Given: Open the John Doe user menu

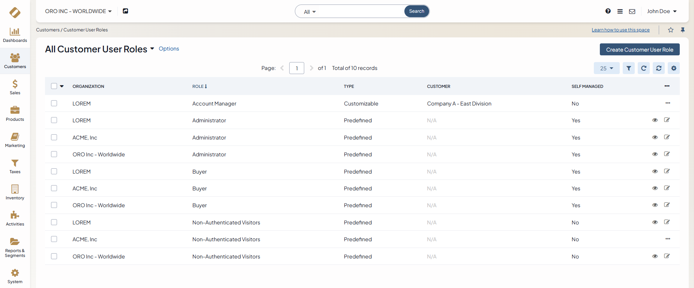Looking at the screenshot, I should [x=662, y=11].
